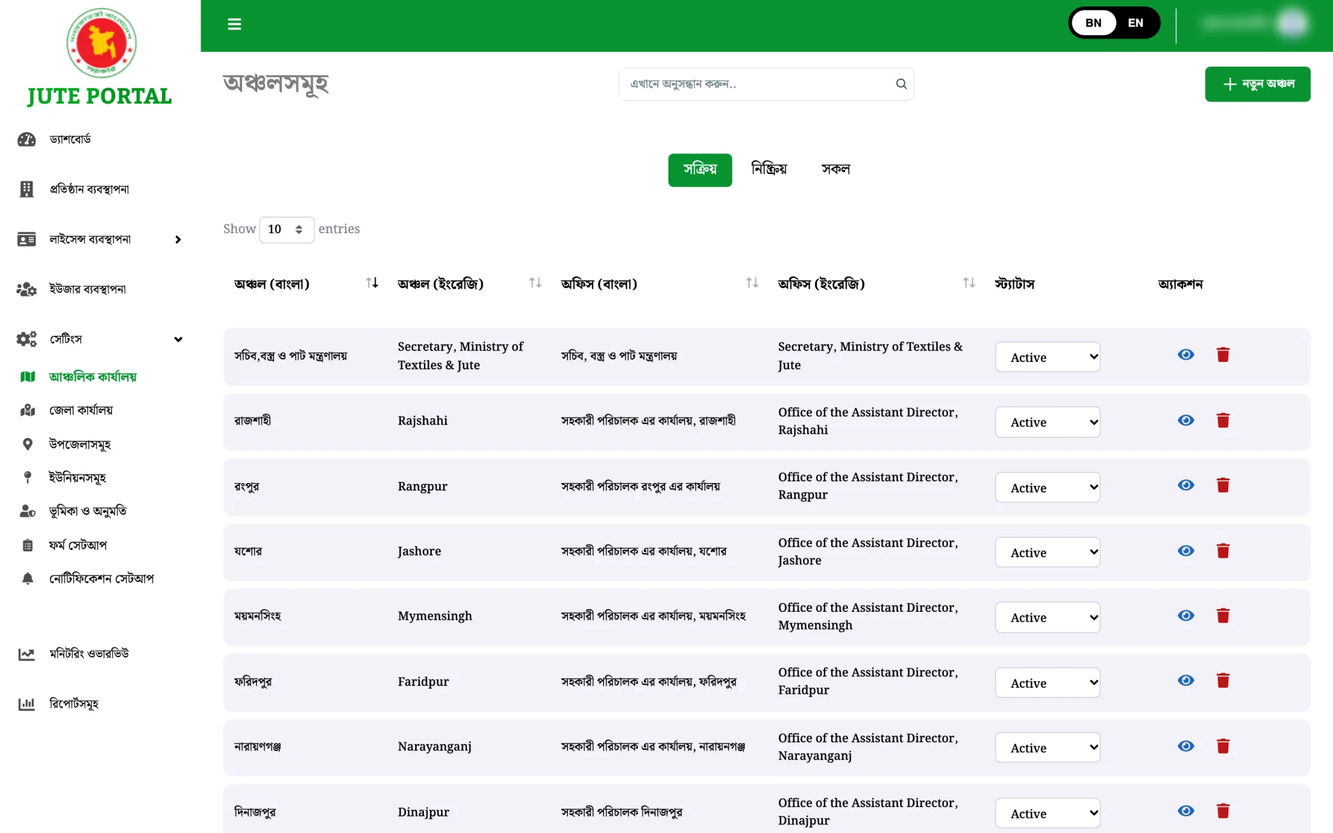
Task: Click the Jute Portal logo
Action: click(x=100, y=58)
